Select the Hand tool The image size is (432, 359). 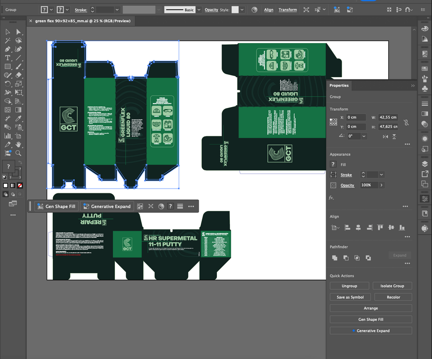[x=19, y=144]
